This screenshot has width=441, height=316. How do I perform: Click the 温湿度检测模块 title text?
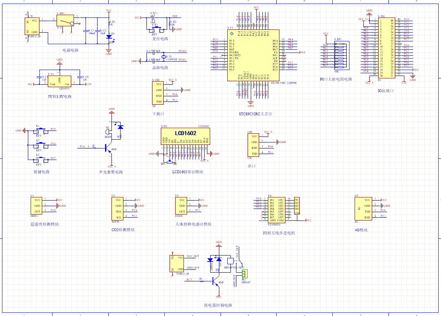point(45,224)
